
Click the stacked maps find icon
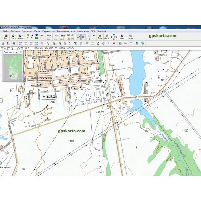pyautogui.click(x=14, y=44)
